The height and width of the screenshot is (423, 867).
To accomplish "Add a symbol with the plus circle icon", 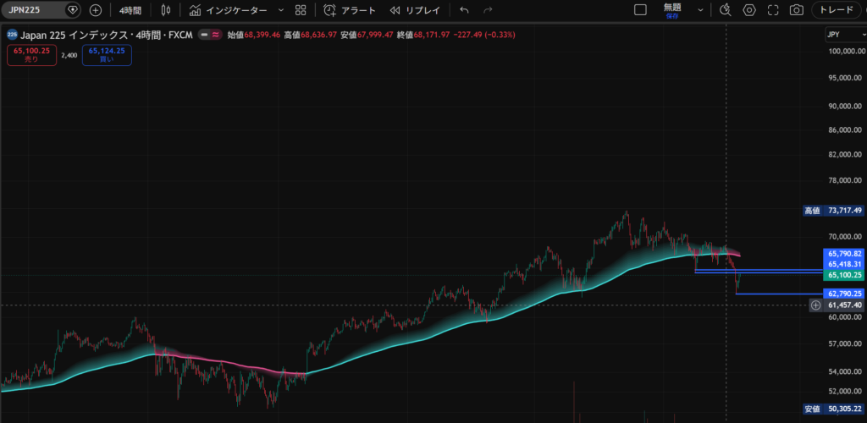I will tap(96, 10).
